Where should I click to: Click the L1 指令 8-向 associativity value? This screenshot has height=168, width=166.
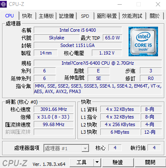pyautogui.click(x=151, y=117)
